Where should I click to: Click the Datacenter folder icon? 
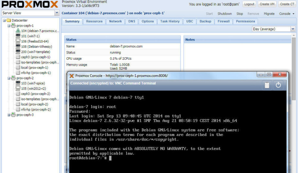click(9, 20)
